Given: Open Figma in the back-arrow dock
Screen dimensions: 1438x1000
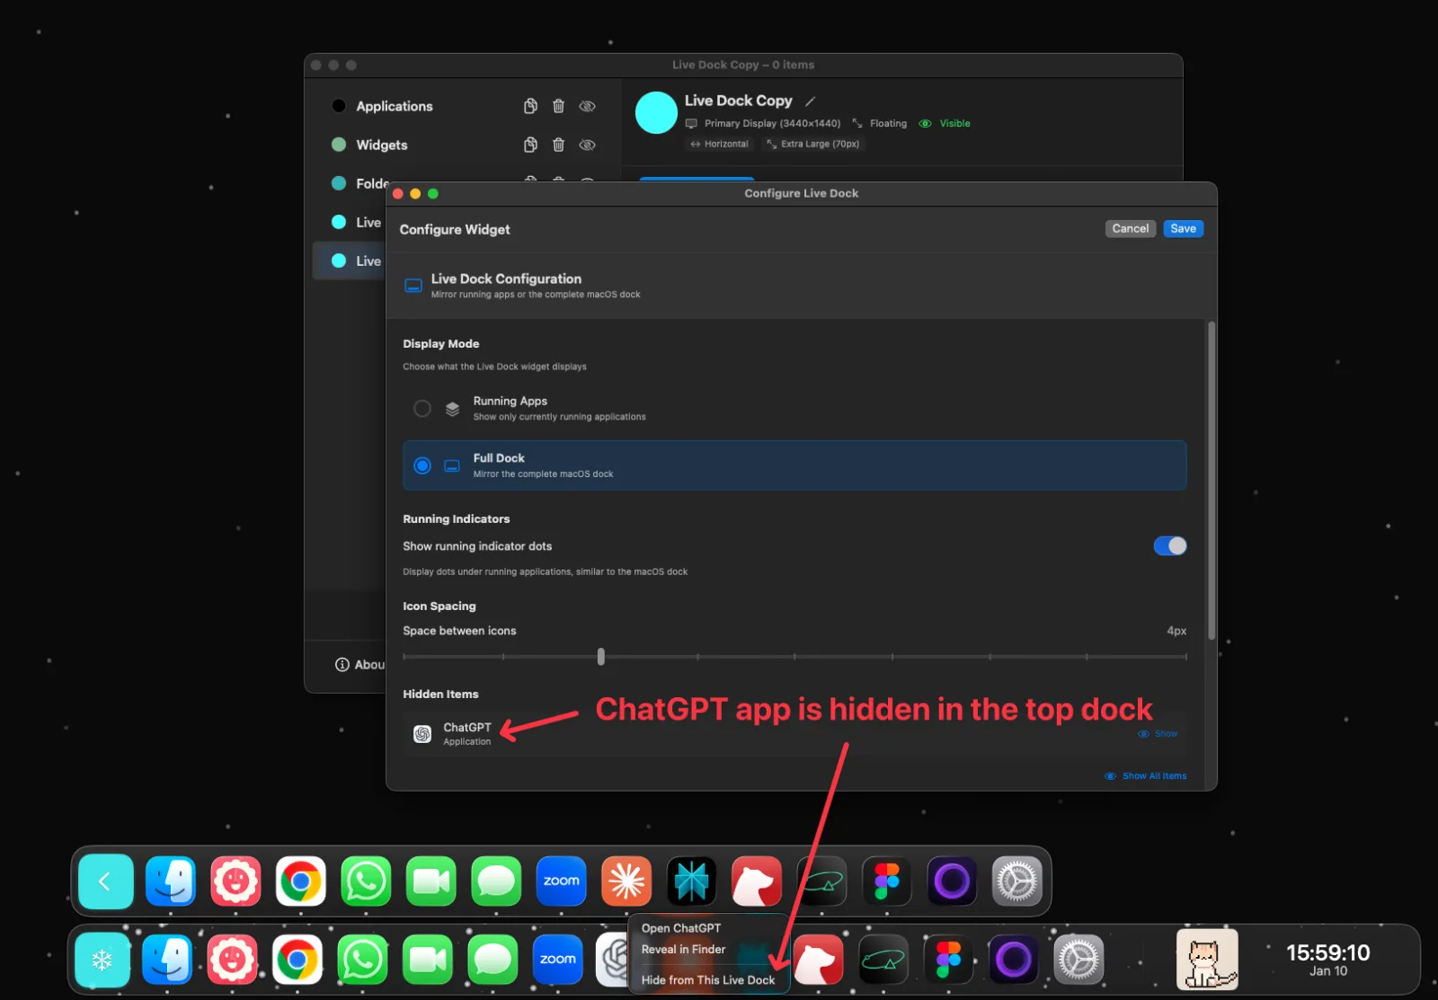Looking at the screenshot, I should pyautogui.click(x=887, y=881).
